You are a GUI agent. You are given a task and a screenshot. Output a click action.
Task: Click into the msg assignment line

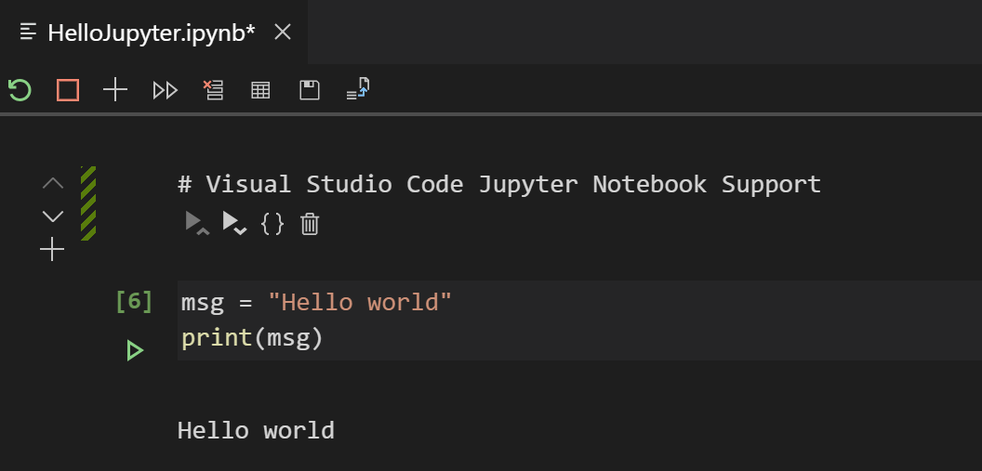[x=316, y=302]
